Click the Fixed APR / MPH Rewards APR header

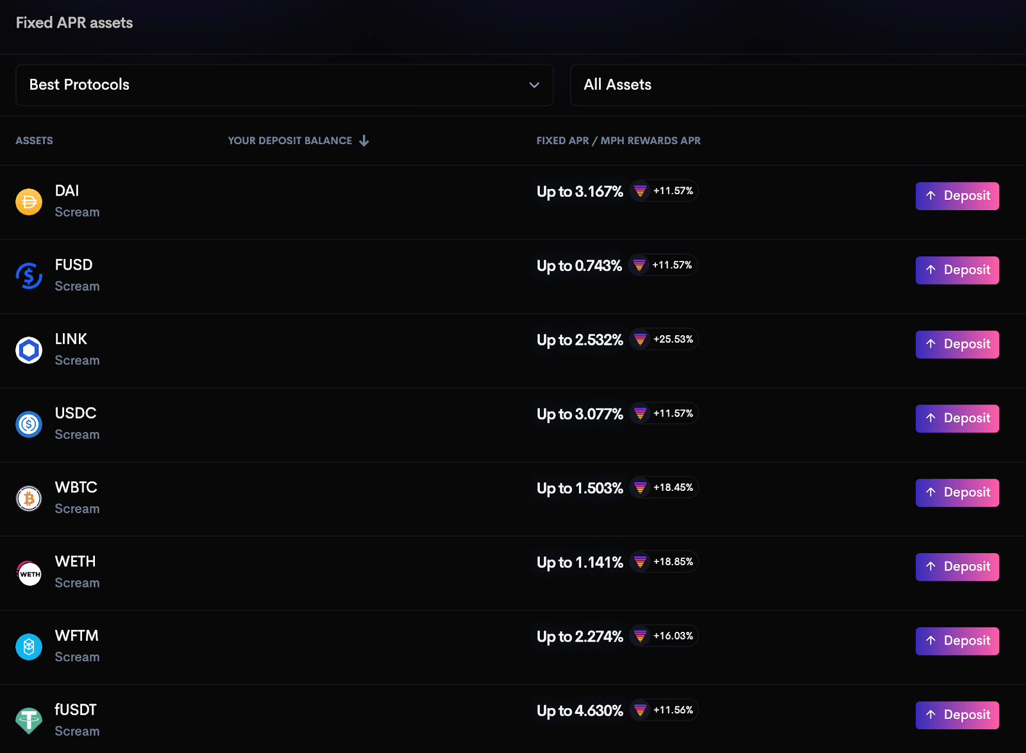pyautogui.click(x=618, y=140)
